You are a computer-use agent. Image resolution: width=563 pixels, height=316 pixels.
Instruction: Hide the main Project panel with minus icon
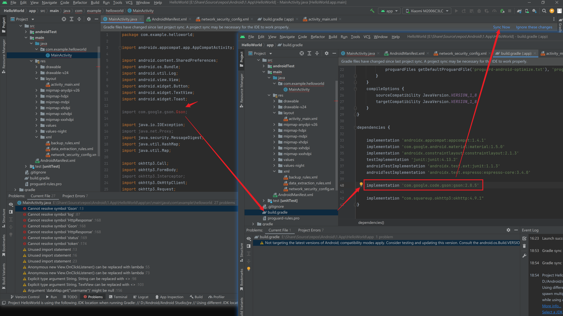pos(96,19)
